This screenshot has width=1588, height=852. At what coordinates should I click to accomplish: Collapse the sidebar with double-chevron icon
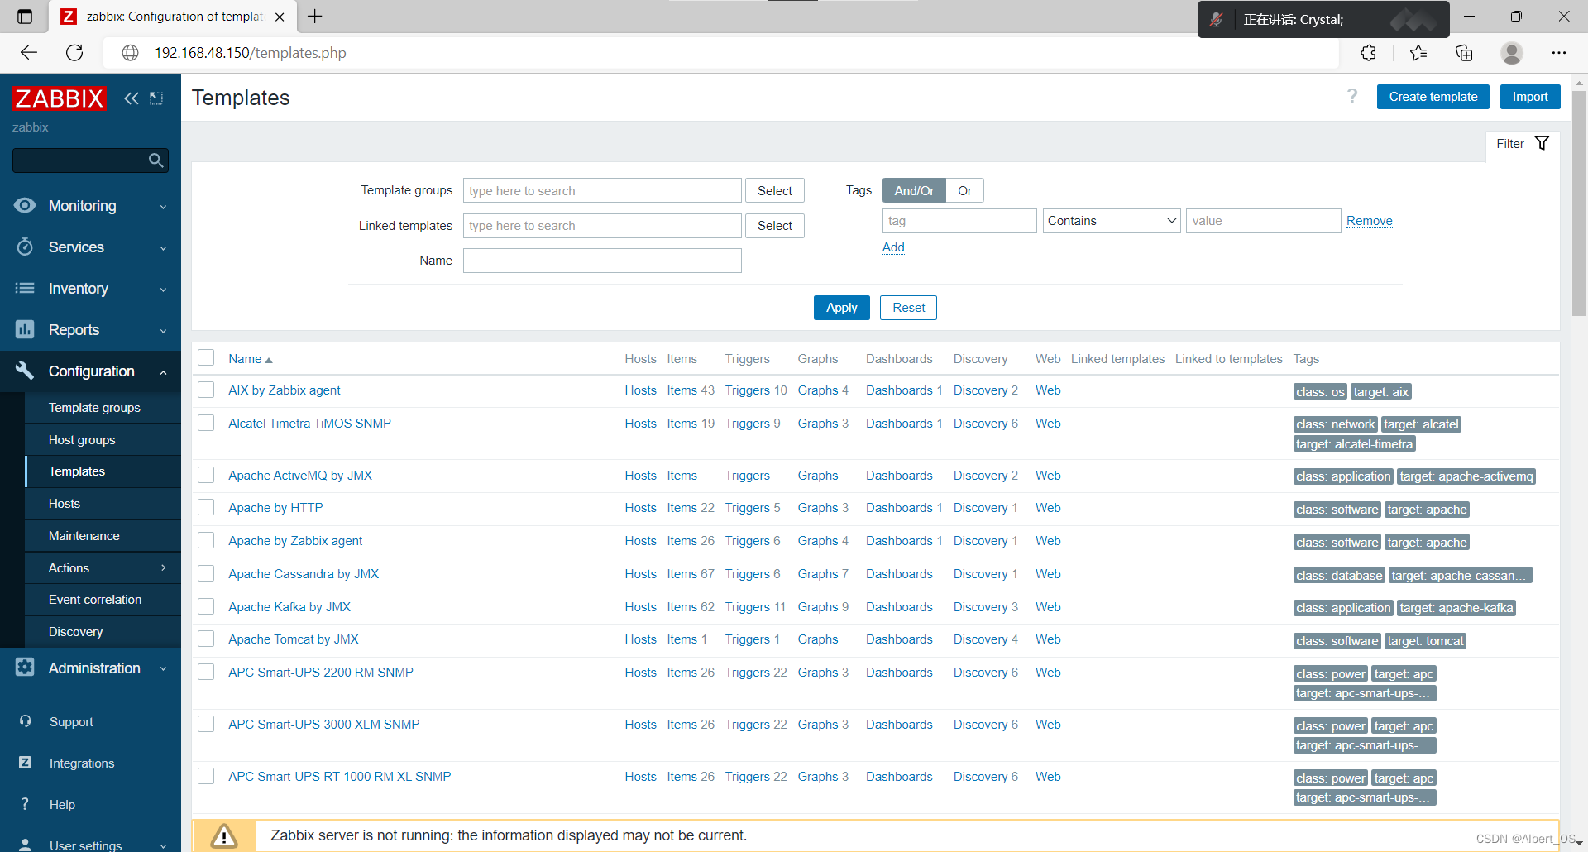(132, 98)
